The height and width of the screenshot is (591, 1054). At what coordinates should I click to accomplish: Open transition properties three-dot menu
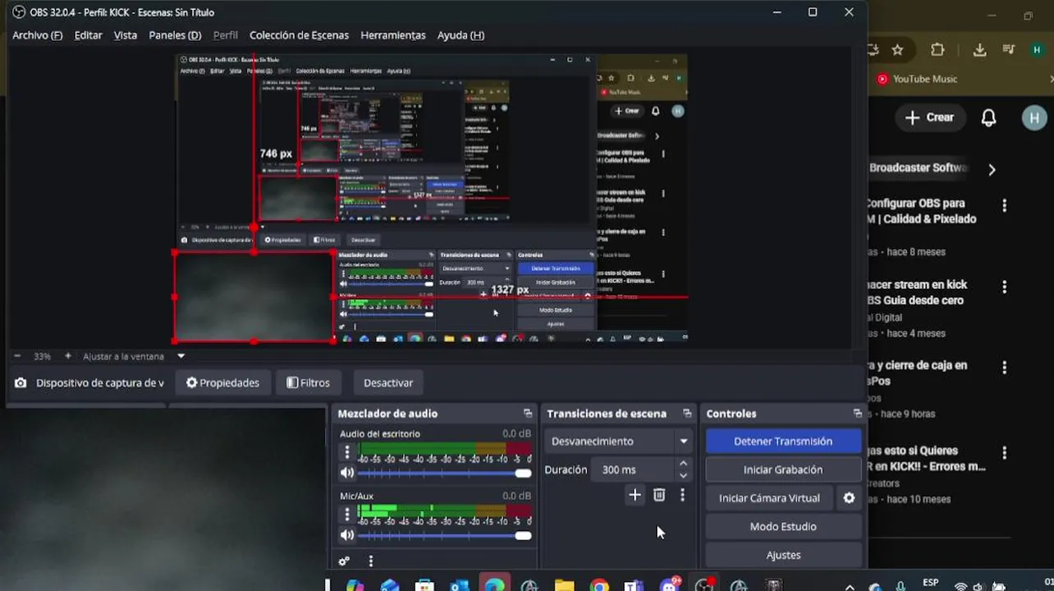coord(682,495)
